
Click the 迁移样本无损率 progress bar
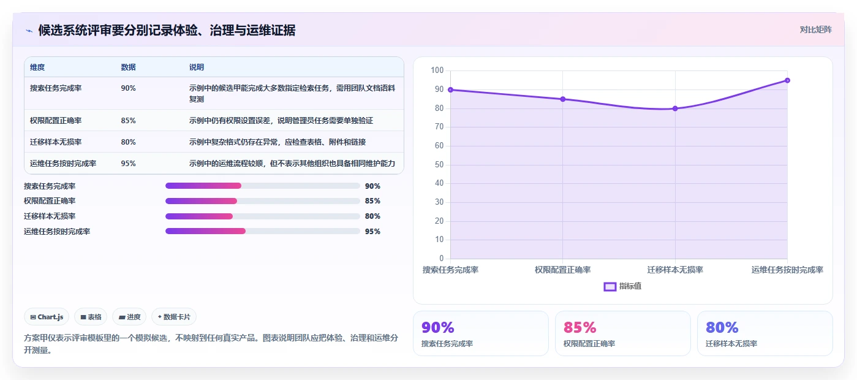[x=263, y=216]
